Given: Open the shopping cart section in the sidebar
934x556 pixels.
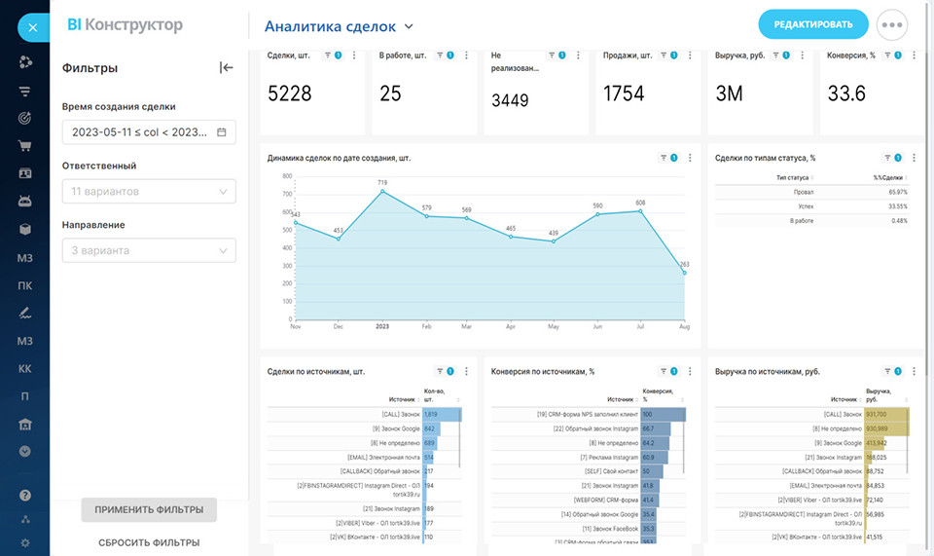Looking at the screenshot, I should coord(24,146).
